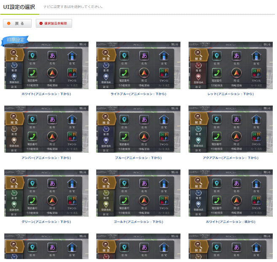The image size is (277, 262).
Task: Click the 周辺 compass icon in ゴールド preview
Action: coord(144,200)
